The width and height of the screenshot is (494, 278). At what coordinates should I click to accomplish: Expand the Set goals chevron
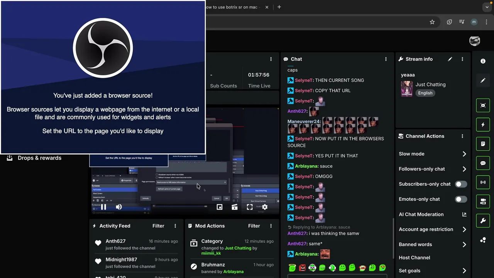tap(464, 271)
